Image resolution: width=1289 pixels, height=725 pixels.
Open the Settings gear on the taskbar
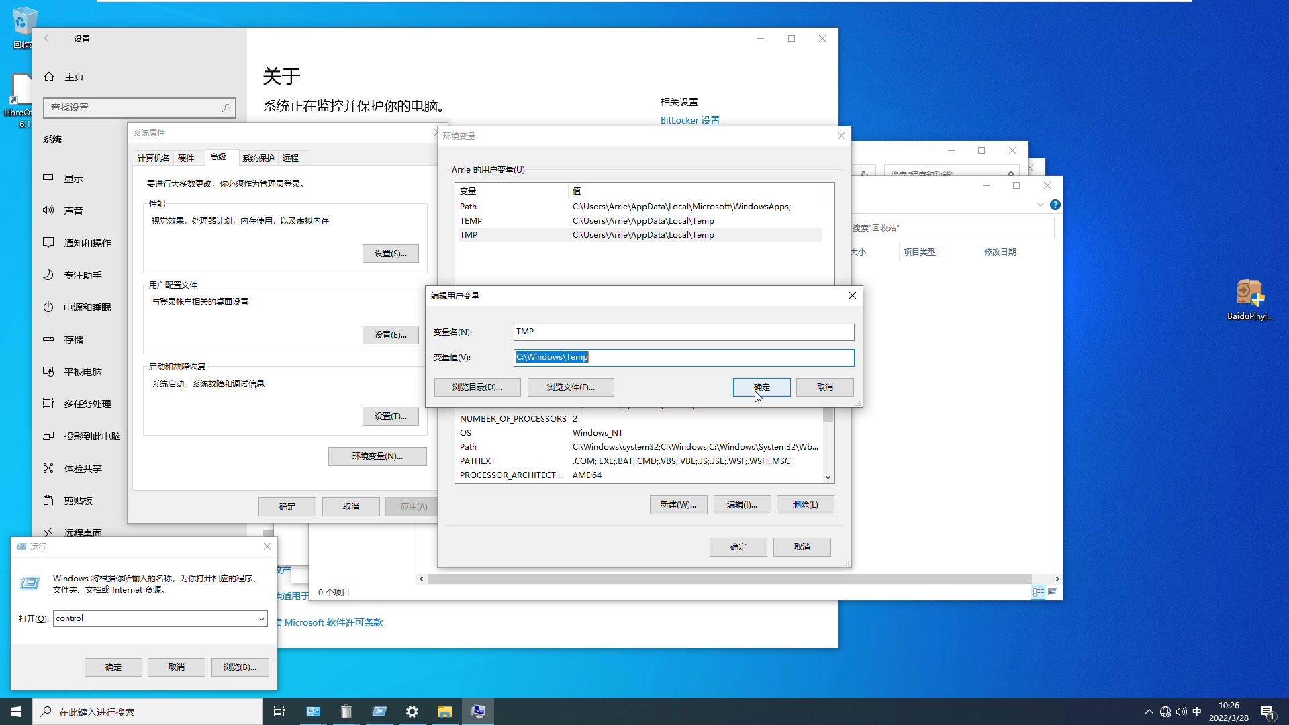412,712
